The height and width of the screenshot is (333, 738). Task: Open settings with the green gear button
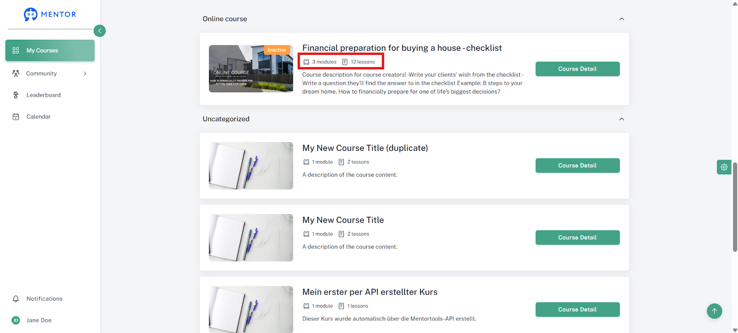[724, 167]
